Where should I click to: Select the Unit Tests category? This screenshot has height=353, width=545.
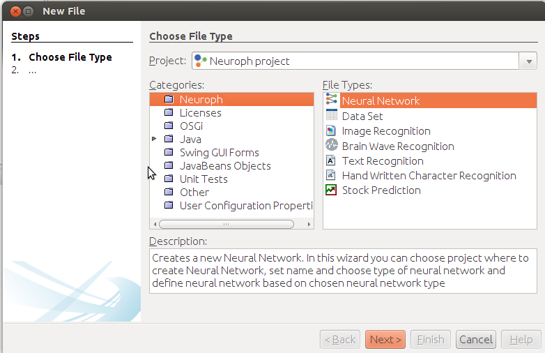pyautogui.click(x=204, y=179)
